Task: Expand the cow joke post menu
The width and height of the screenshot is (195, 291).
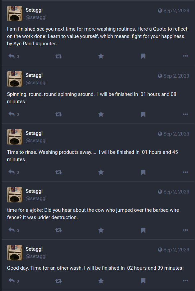Action: pyautogui.click(x=185, y=230)
